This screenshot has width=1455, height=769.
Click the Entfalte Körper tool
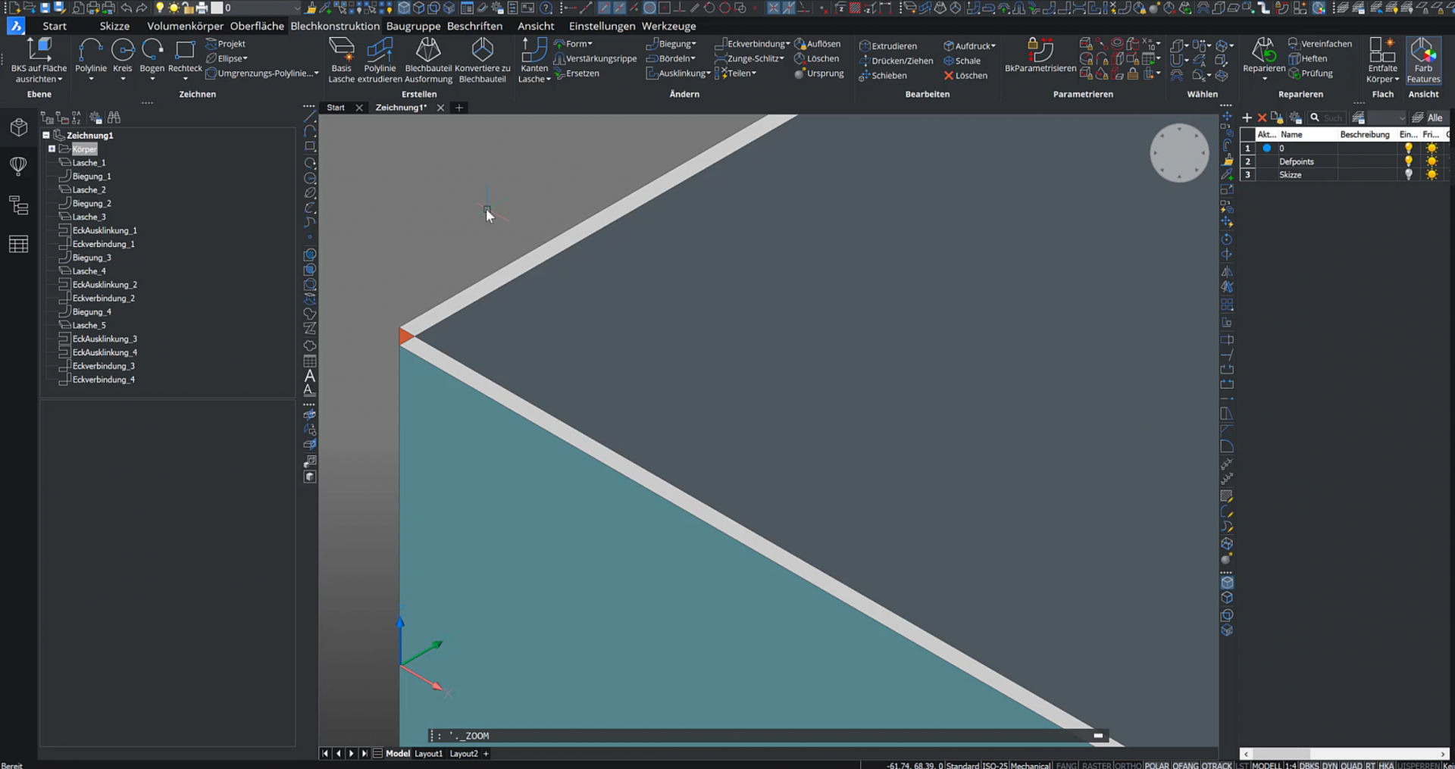coord(1382,60)
